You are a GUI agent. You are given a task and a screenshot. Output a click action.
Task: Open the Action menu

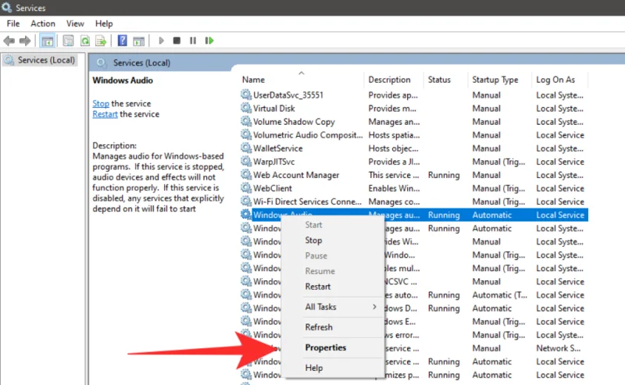[x=43, y=24]
